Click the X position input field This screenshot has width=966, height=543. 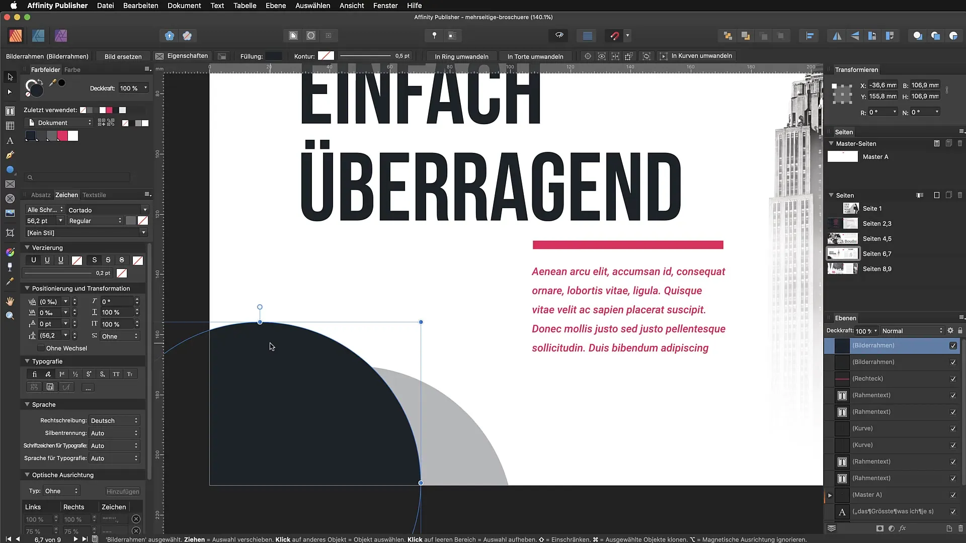point(883,85)
